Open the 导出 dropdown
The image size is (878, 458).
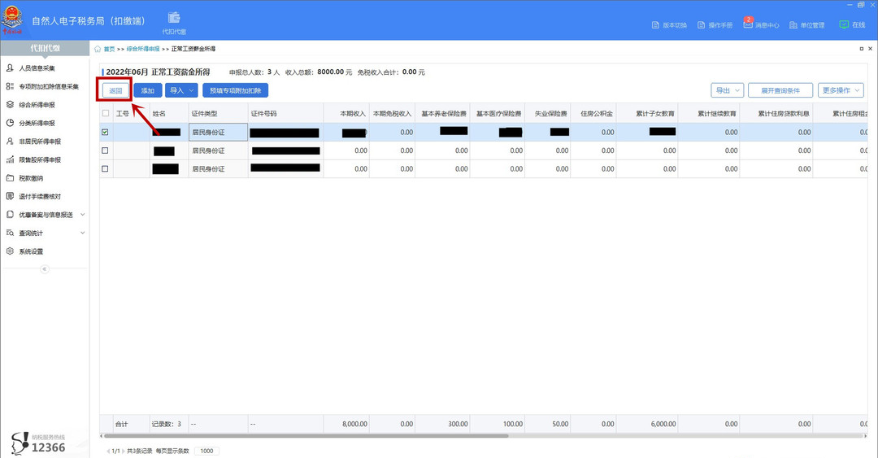727,90
